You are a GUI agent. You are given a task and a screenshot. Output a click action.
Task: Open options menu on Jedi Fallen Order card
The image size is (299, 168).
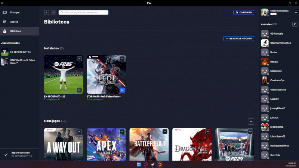click(122, 59)
